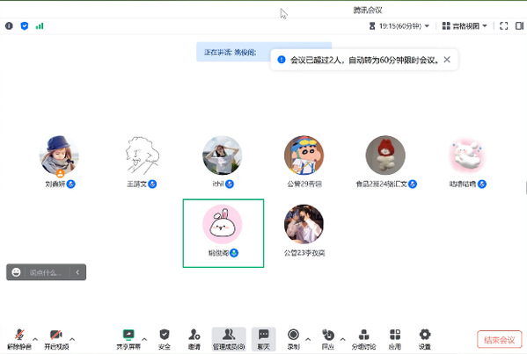Image resolution: width=527 pixels, height=354 pixels.
Task: Open the apps grid icon
Action: 395,339
